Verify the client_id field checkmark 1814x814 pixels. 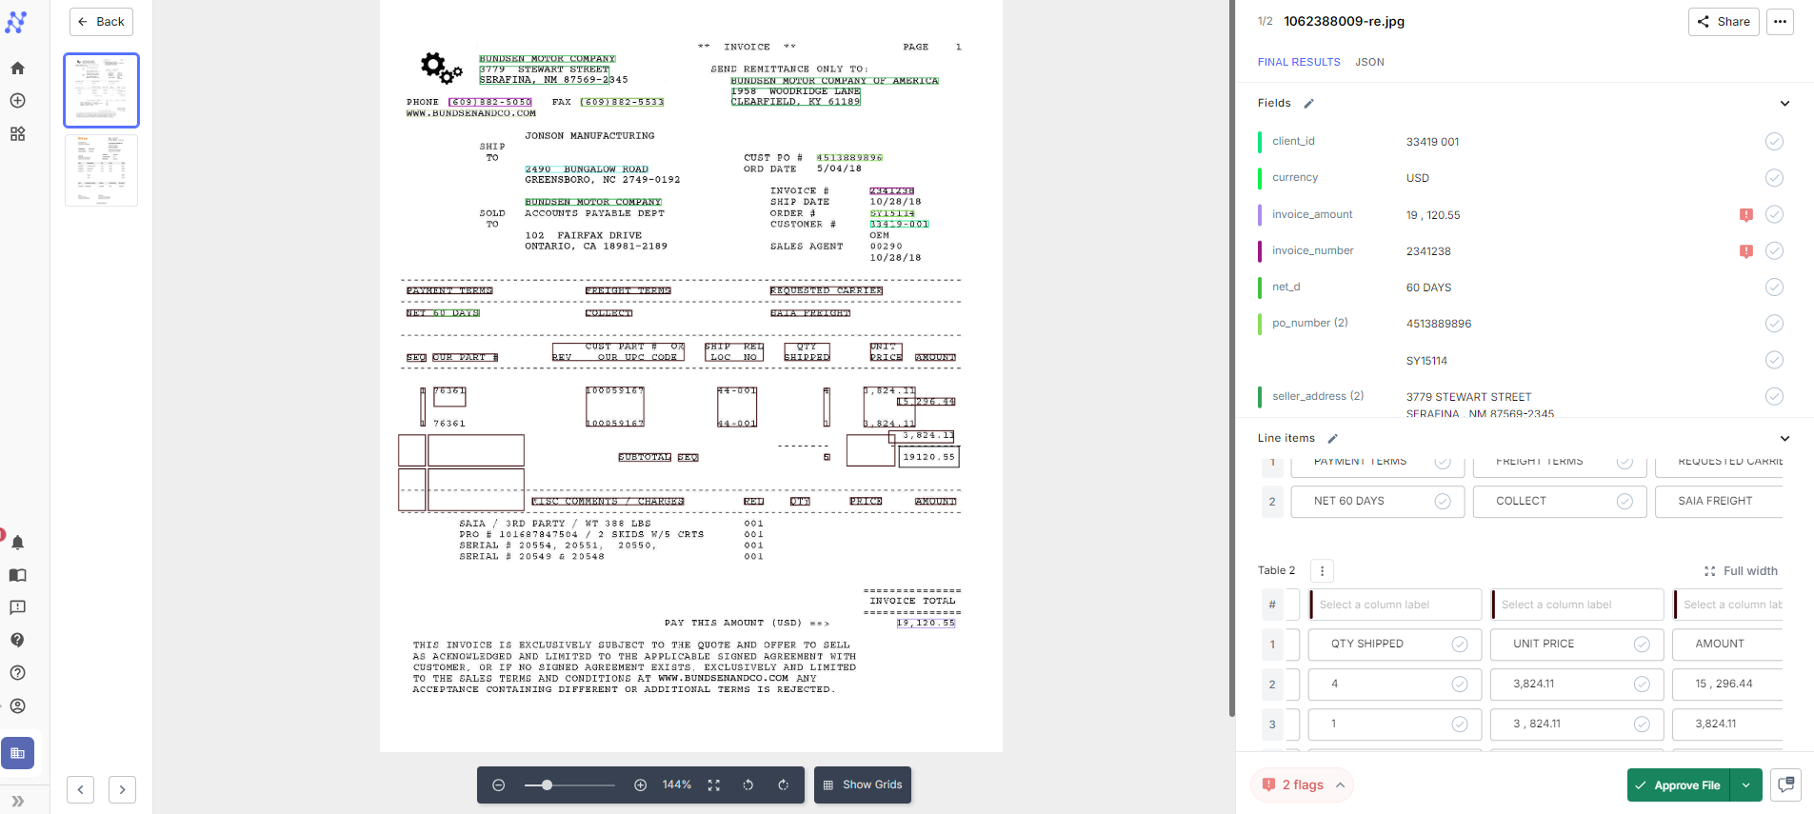click(1774, 142)
